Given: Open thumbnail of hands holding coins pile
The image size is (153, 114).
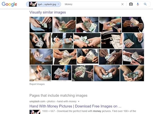Looking at the screenshot, I should (x=132, y=73).
